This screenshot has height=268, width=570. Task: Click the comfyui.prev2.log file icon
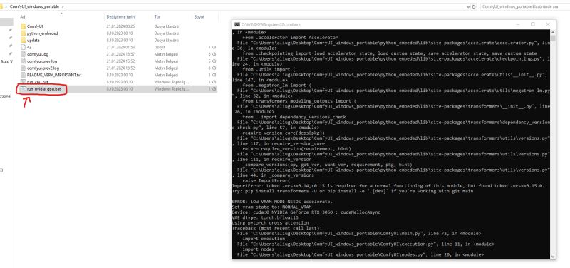pyautogui.click(x=24, y=68)
